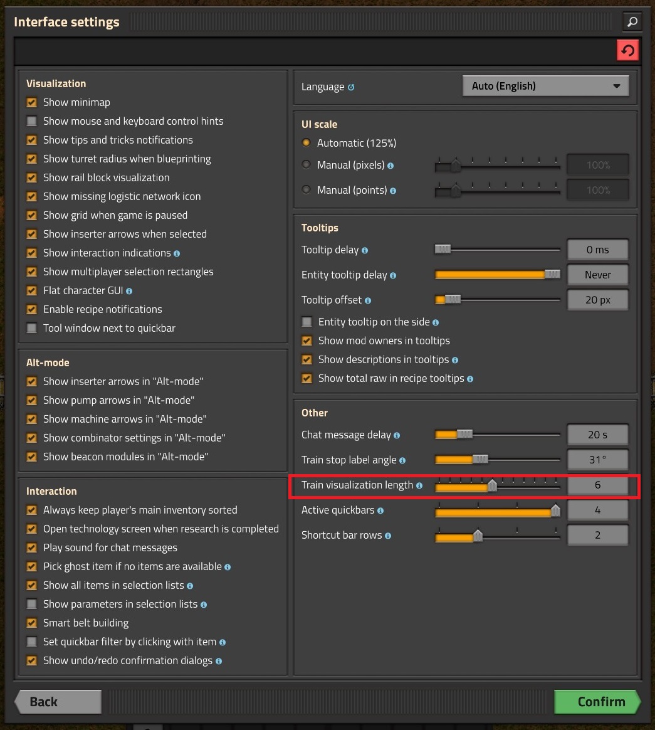Screen dimensions: 655x730
Task: Click the language reload icon
Action: [351, 87]
